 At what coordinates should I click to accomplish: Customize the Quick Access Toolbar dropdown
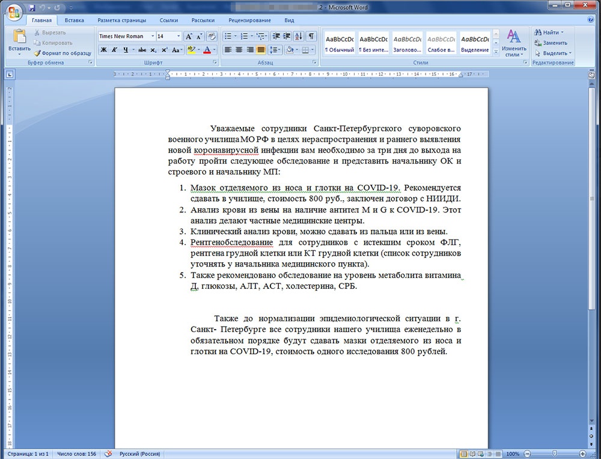tap(71, 8)
